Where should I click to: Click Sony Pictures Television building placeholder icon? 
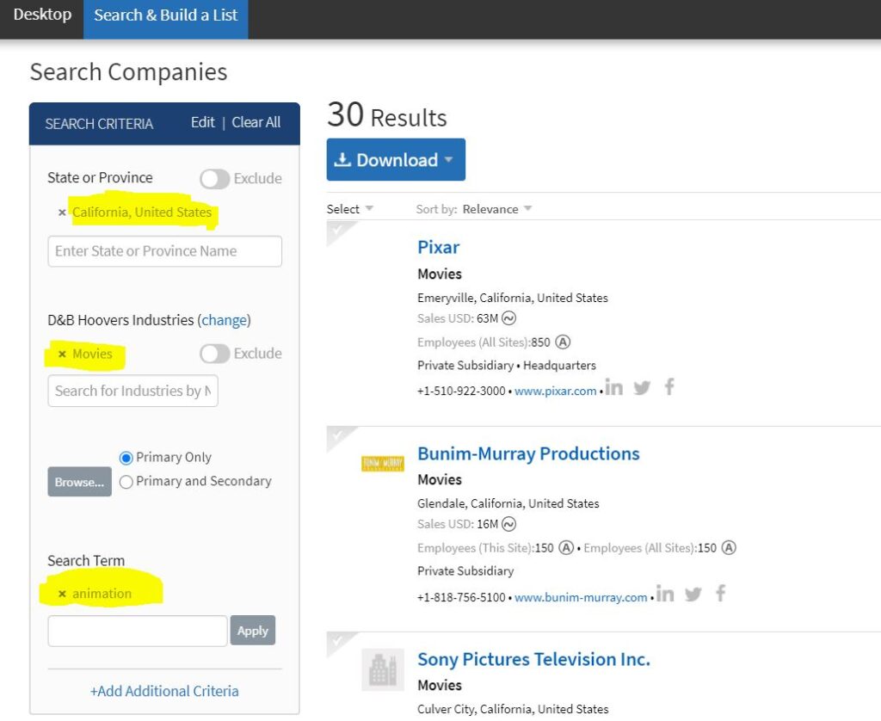click(383, 669)
